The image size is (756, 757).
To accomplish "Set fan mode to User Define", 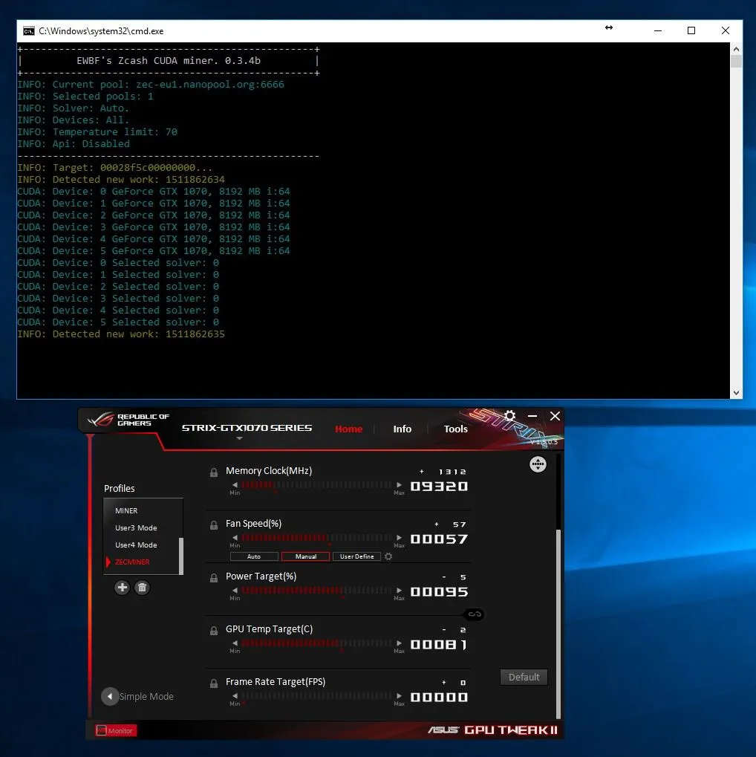I will [x=356, y=556].
